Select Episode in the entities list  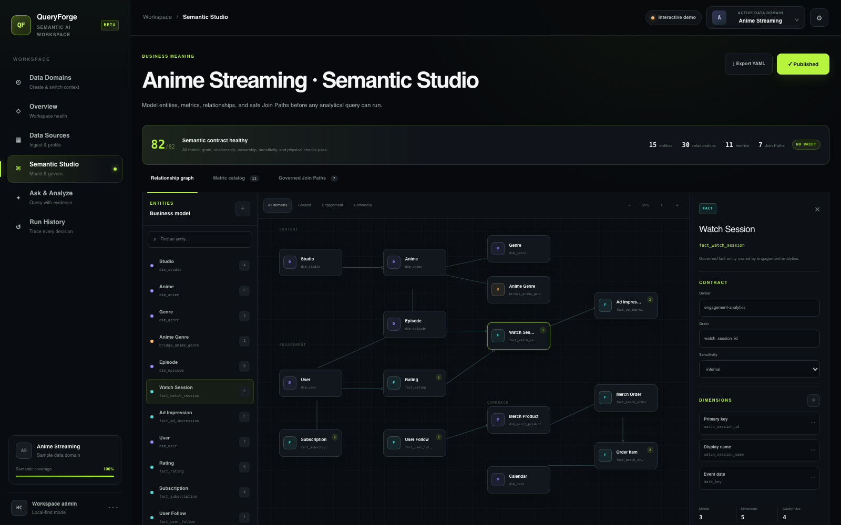[200, 366]
